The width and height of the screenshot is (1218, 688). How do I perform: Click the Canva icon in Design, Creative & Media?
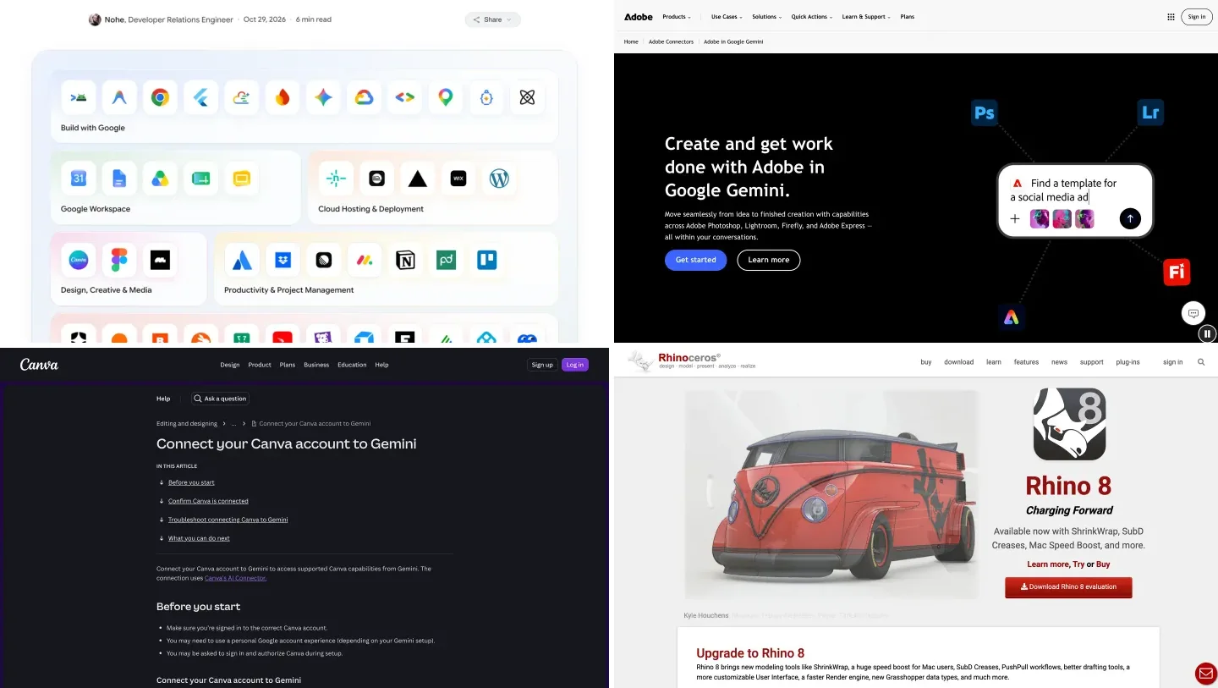coord(79,260)
